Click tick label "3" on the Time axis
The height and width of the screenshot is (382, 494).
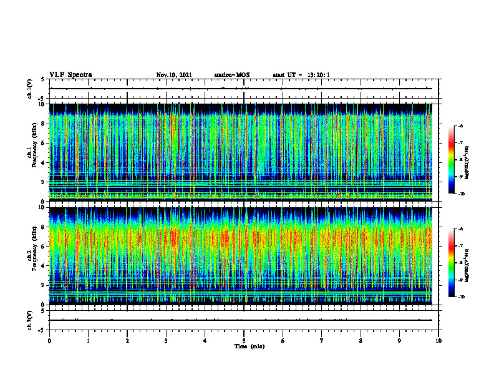166,341
